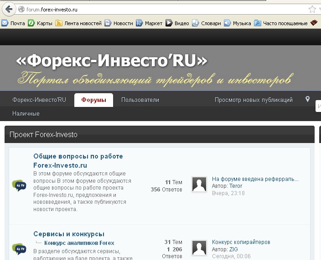Open forum Сервисы и конкурсы
321x260 pixels.
[69, 234]
